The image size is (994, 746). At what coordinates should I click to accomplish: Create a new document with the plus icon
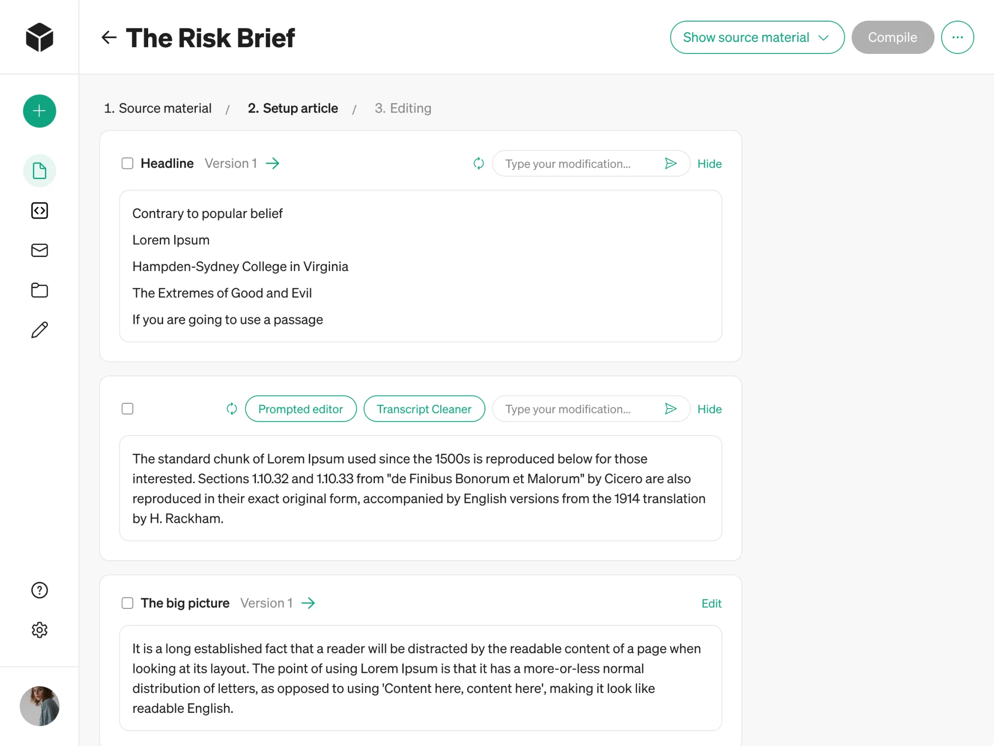[39, 111]
